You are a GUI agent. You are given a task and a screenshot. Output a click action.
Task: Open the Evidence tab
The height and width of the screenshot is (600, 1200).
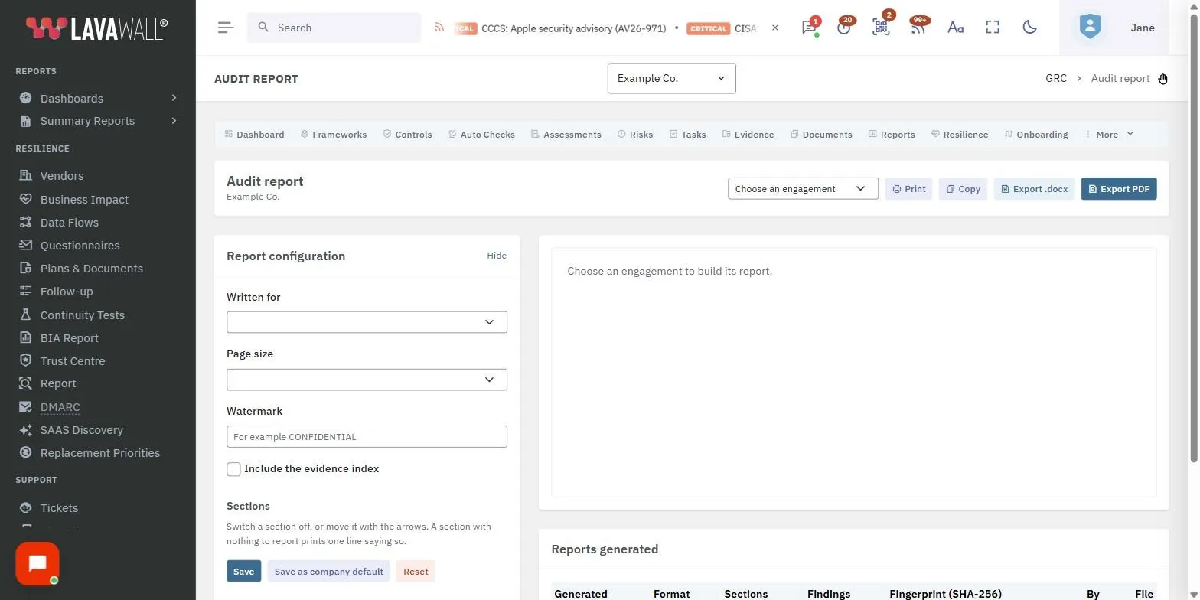748,134
